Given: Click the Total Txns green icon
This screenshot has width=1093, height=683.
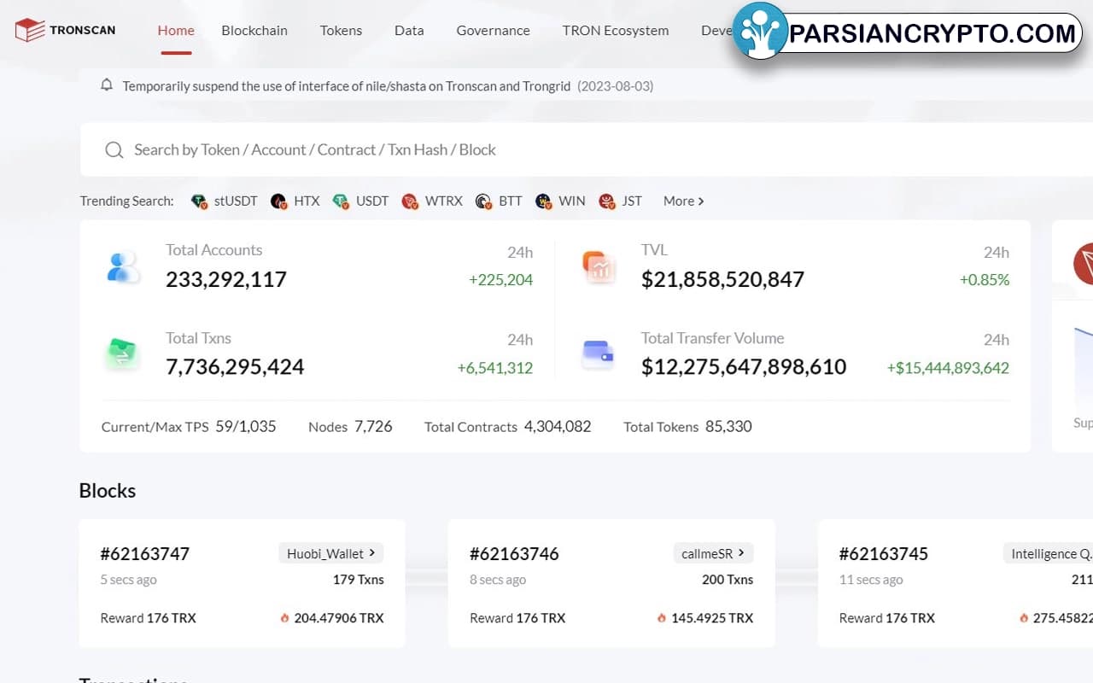Looking at the screenshot, I should pos(123,354).
